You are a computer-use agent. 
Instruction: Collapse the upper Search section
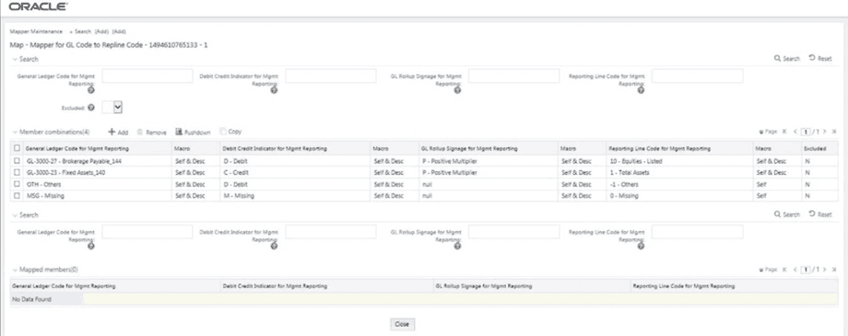[x=15, y=59]
